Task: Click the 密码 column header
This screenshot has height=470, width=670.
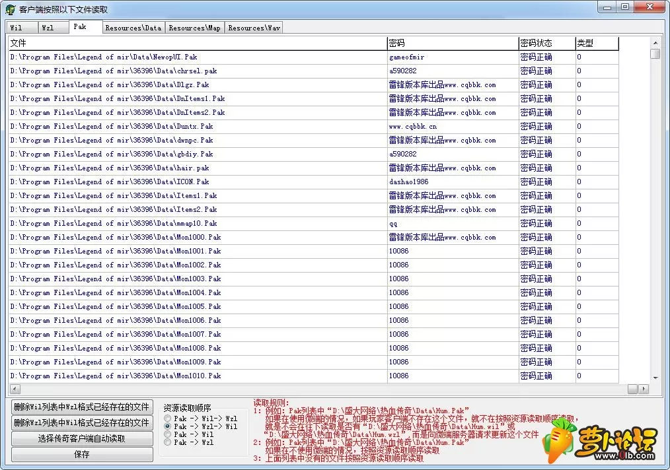Action: 453,43
